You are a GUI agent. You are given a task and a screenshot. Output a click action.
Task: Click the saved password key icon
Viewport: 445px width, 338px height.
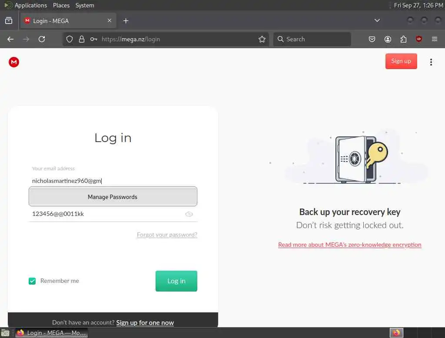94,39
